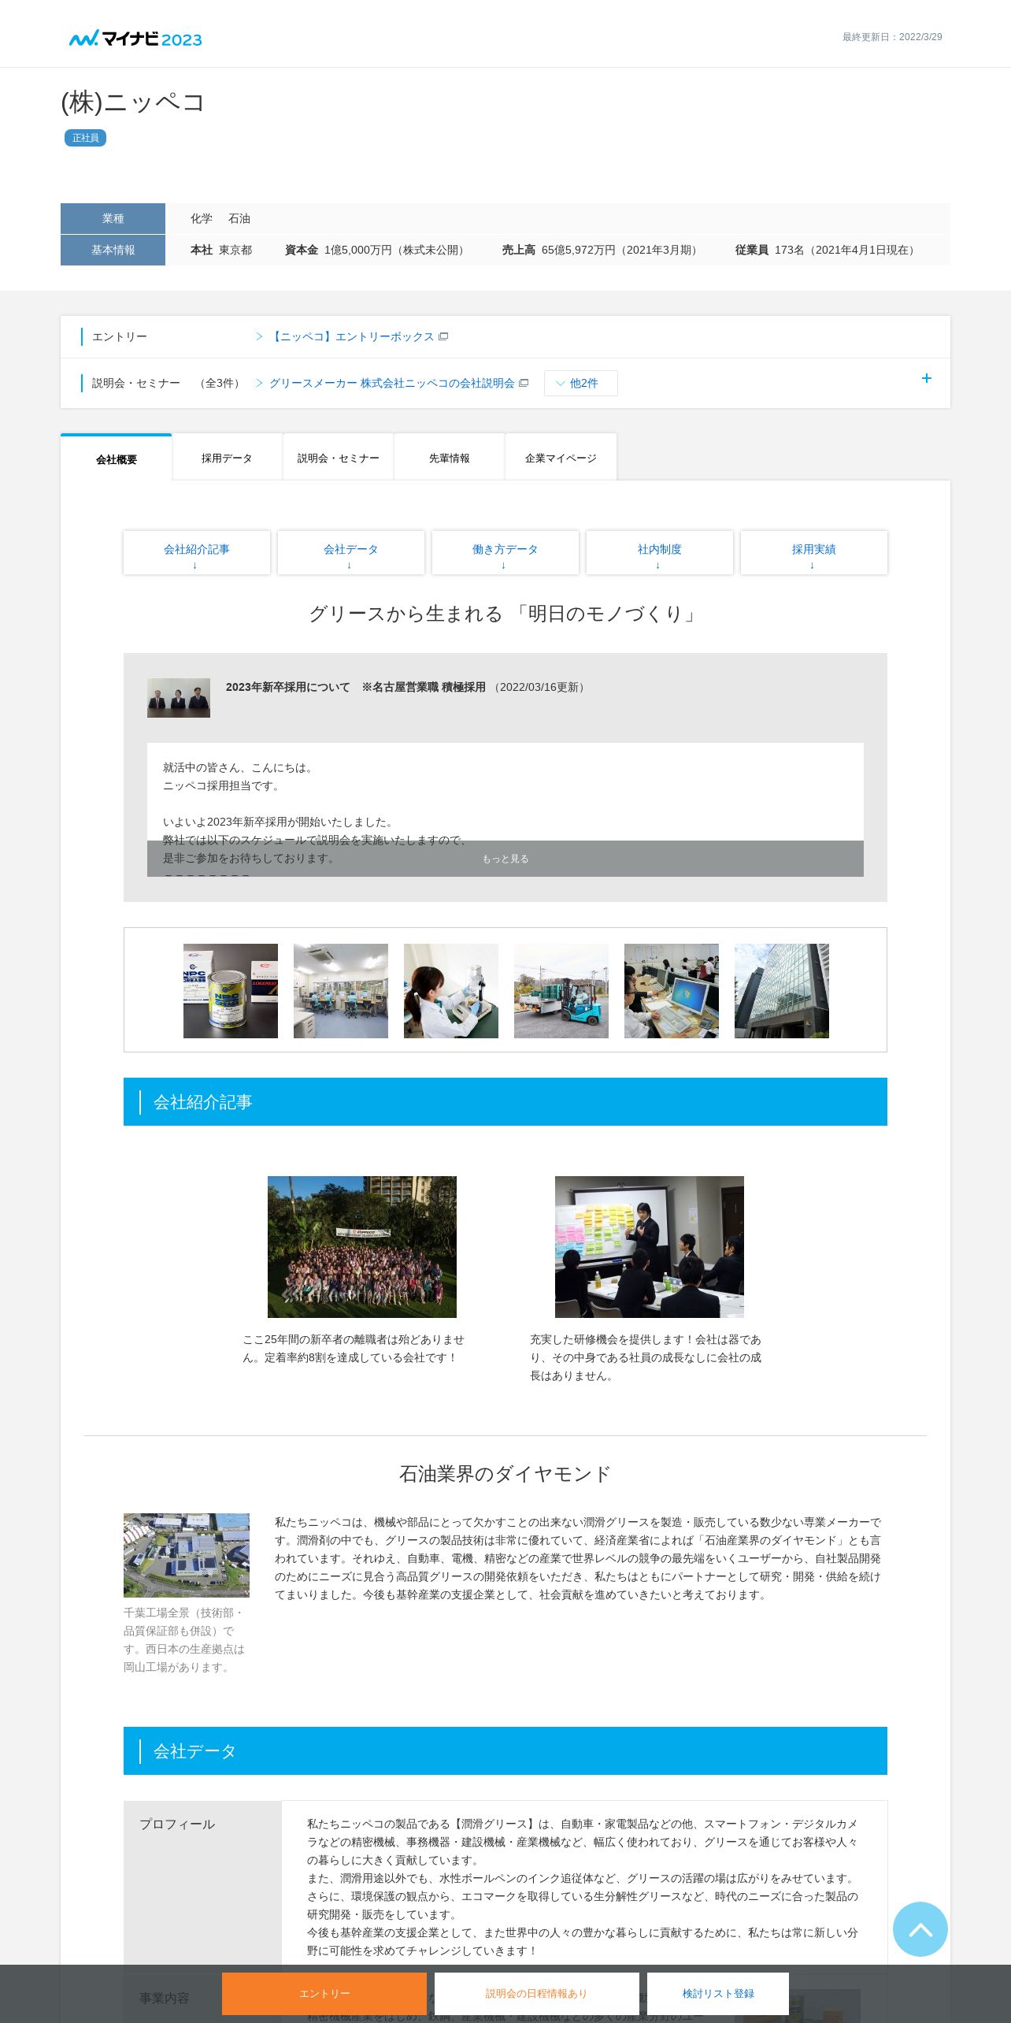View the woman with microscope thumbnail
Viewport: 1011px width, 2023px height.
(x=451, y=991)
